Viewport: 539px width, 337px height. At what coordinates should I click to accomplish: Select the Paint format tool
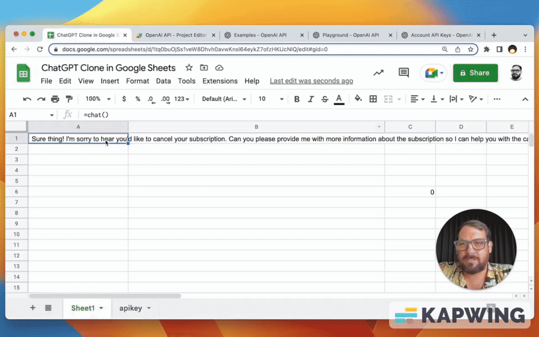pos(69,99)
